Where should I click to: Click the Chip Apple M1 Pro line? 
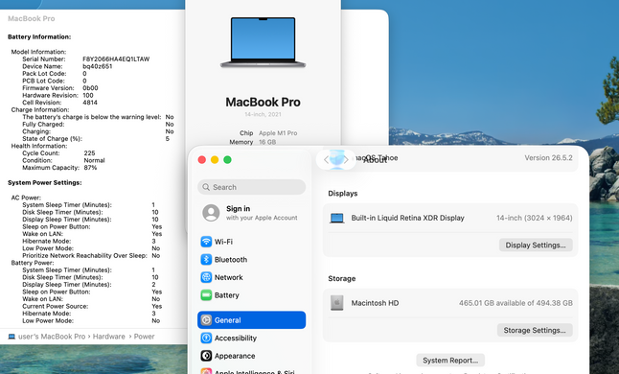click(x=268, y=133)
